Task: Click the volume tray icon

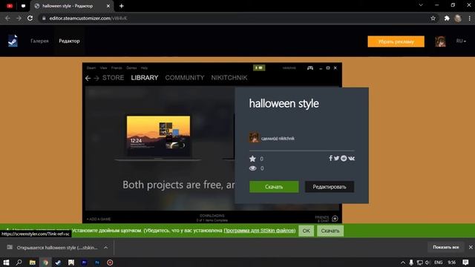Action: point(427,263)
